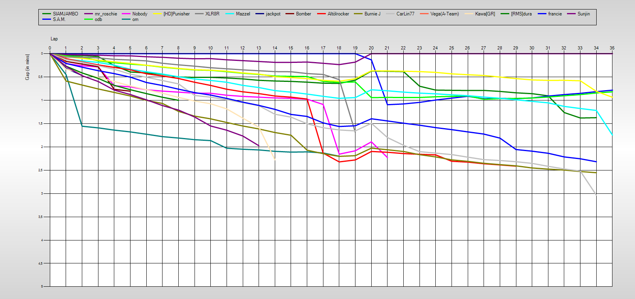Select mr_roschie in the chart legend
The width and height of the screenshot is (635, 299).
[x=106, y=14]
